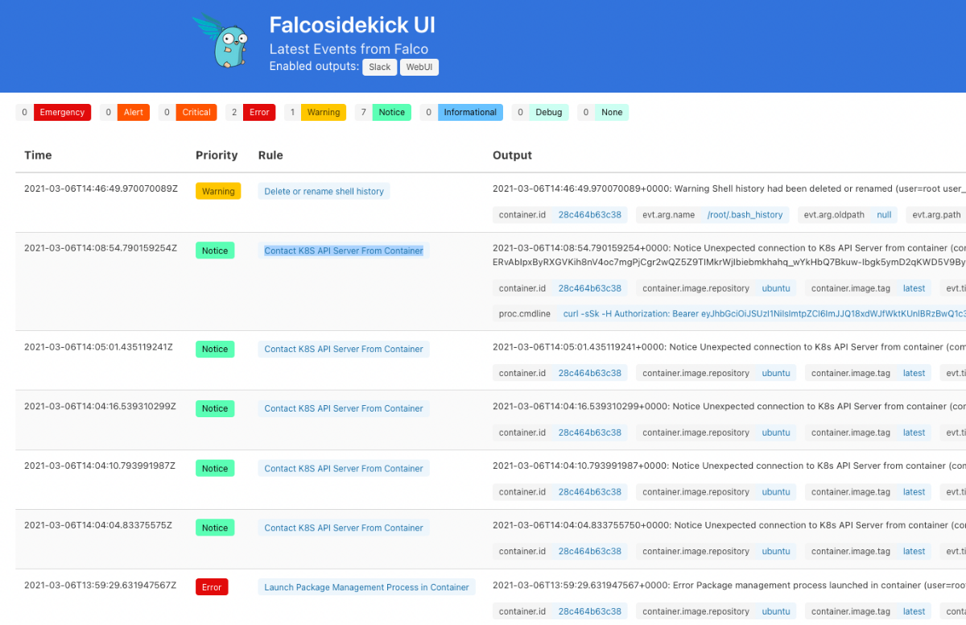Click latest image tag in 14:05:01 row
The height and width of the screenshot is (625, 966).
pyautogui.click(x=914, y=374)
